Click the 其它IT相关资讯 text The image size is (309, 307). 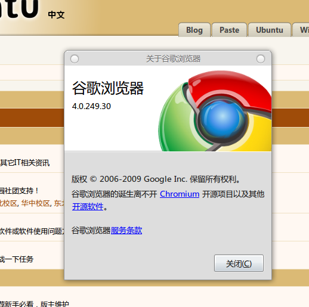pos(24,163)
